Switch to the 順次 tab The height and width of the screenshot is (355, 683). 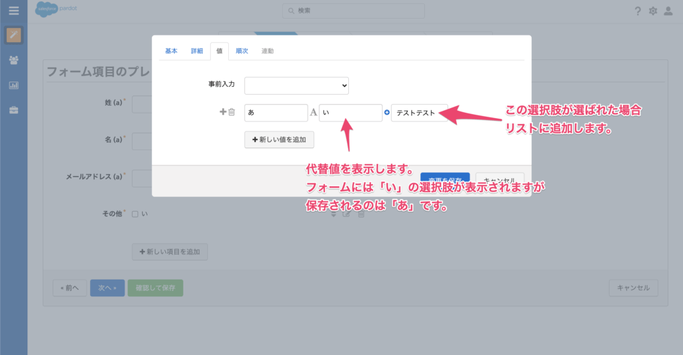[241, 51]
